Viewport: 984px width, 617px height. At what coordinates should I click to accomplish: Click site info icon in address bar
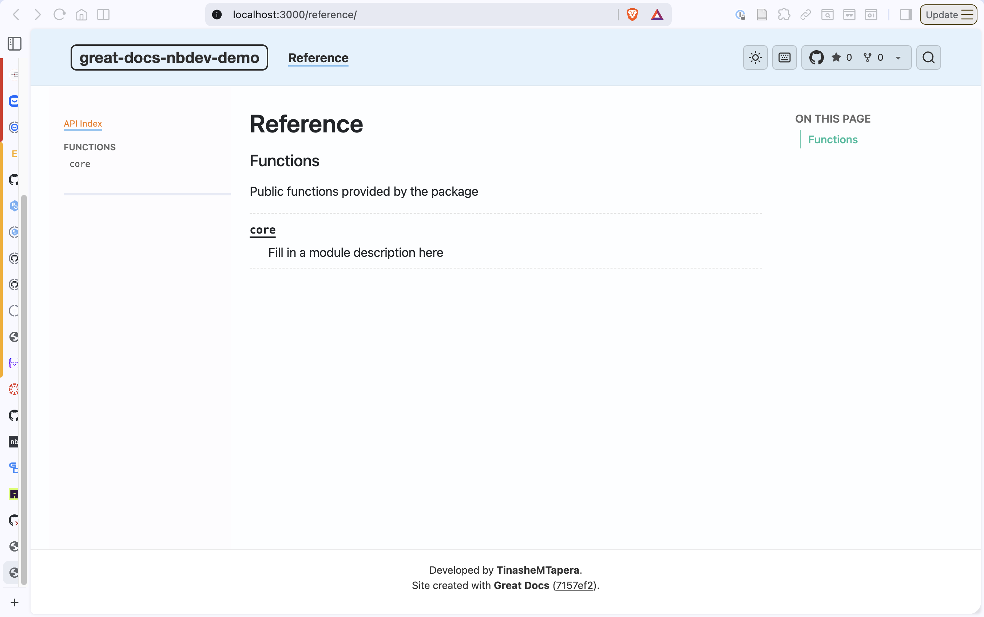217,15
